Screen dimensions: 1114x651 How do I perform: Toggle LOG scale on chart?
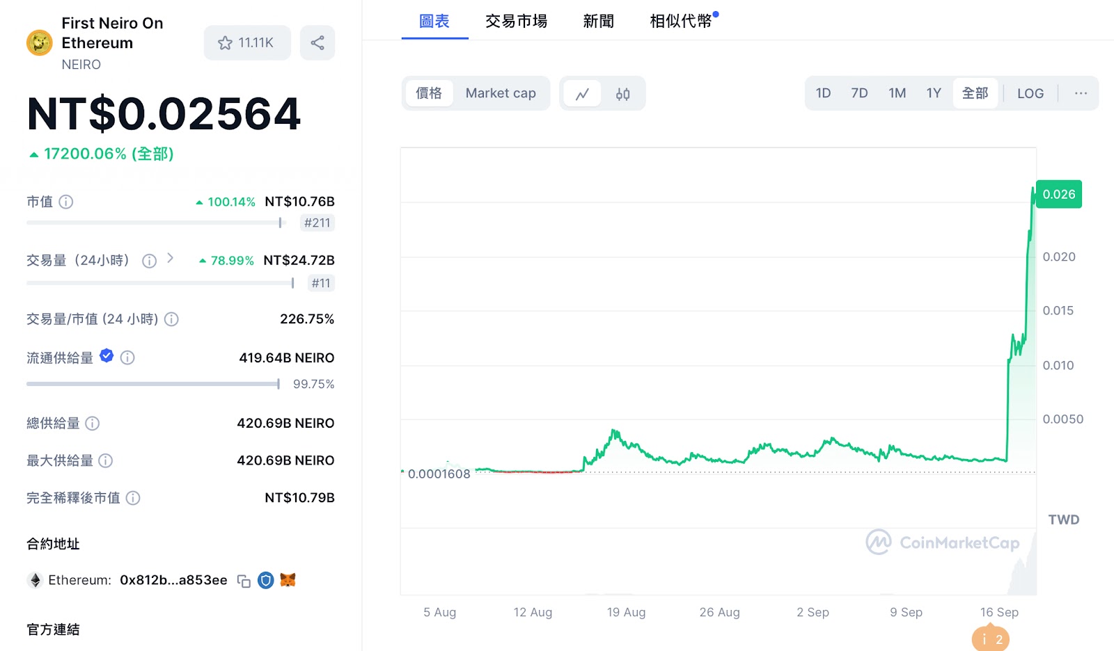click(x=1030, y=93)
